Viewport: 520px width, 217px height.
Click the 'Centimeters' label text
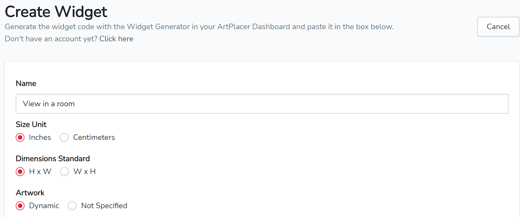pos(94,137)
